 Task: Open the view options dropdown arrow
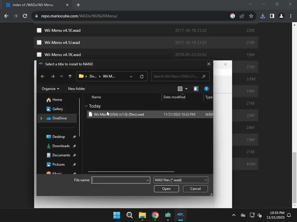tap(186, 89)
